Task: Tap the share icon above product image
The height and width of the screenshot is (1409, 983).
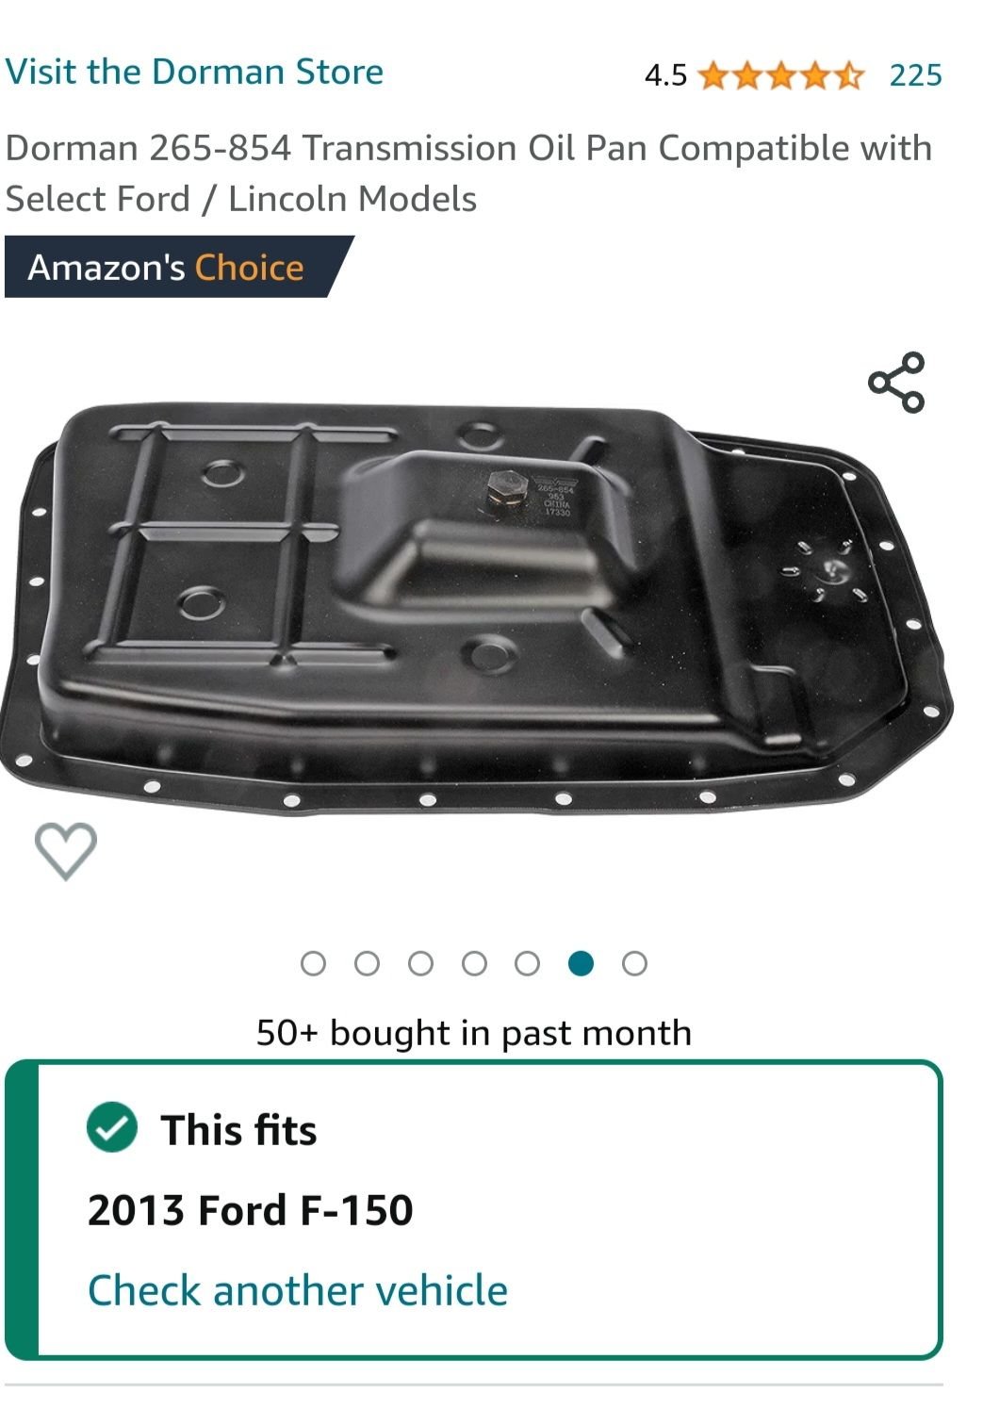Action: tap(896, 382)
